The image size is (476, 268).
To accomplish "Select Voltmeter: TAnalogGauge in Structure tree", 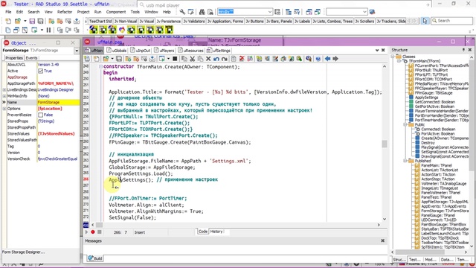I will [x=443, y=184].
